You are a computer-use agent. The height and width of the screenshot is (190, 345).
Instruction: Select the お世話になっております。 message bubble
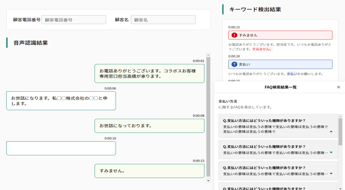[x=149, y=126]
